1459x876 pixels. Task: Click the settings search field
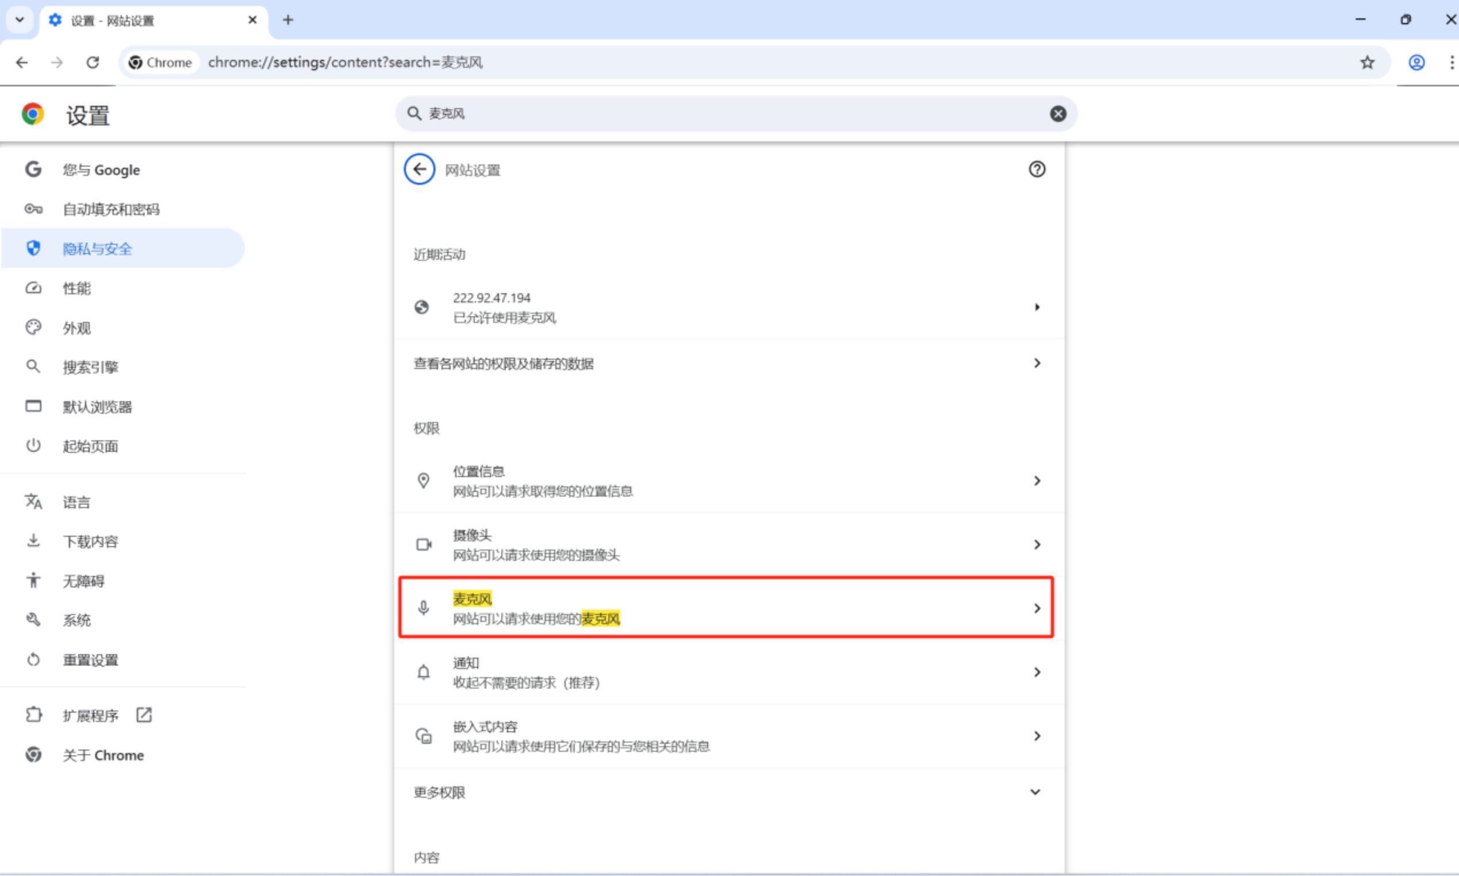tap(732, 114)
